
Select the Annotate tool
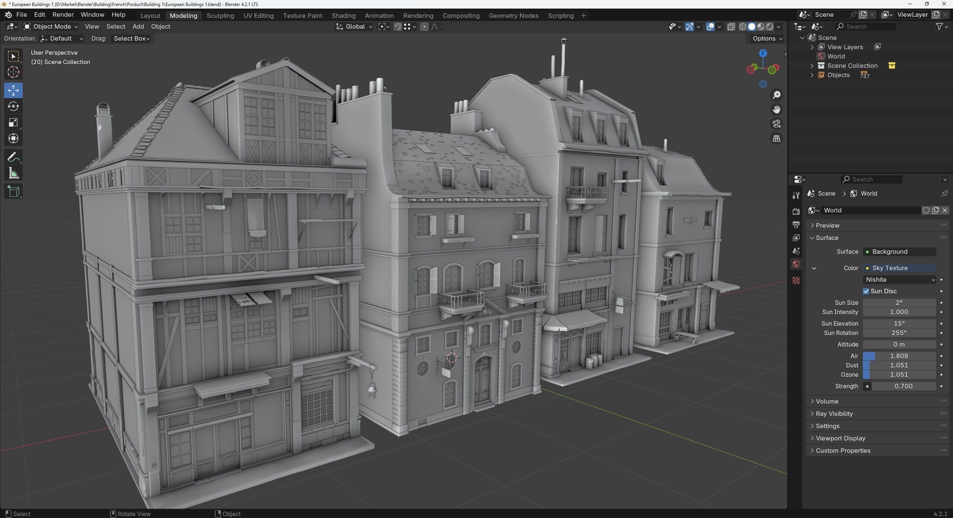13,157
